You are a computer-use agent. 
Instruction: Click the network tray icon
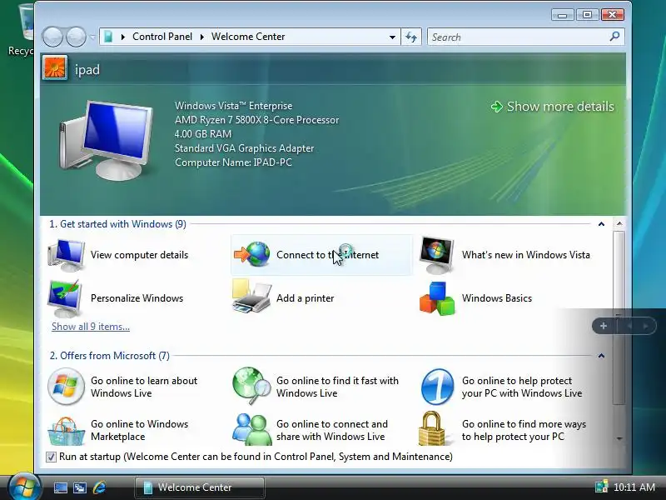[x=601, y=487]
